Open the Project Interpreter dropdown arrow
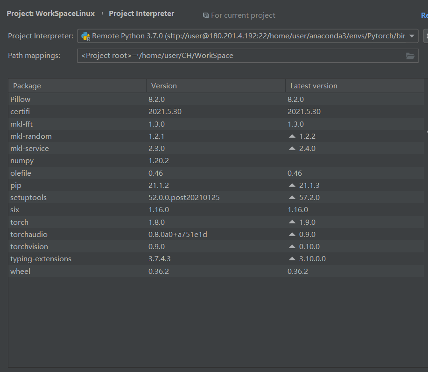This screenshot has height=372, width=428. point(412,36)
